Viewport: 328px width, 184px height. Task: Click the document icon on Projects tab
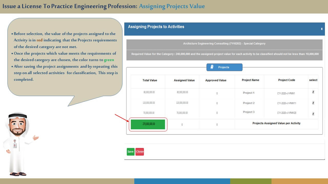[x=212, y=67]
